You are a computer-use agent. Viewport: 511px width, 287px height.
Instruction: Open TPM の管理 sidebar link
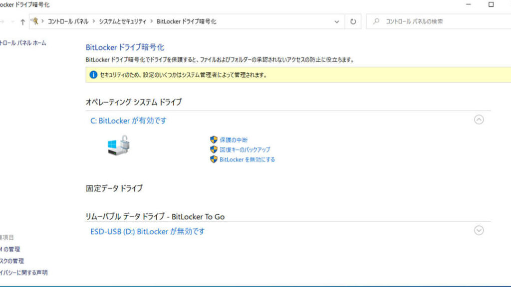(x=10, y=249)
